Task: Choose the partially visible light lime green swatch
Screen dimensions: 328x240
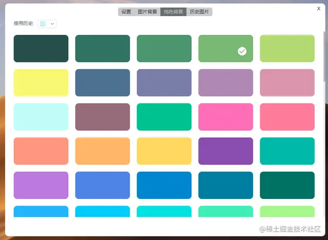Action: pyautogui.click(x=287, y=211)
